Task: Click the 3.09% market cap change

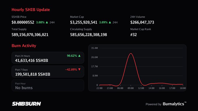Action: point(103,22)
